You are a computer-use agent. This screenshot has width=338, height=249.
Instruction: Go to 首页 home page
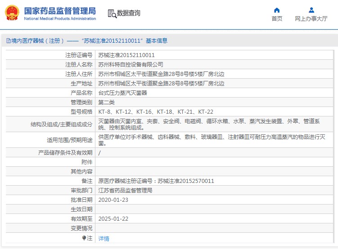click(x=277, y=19)
